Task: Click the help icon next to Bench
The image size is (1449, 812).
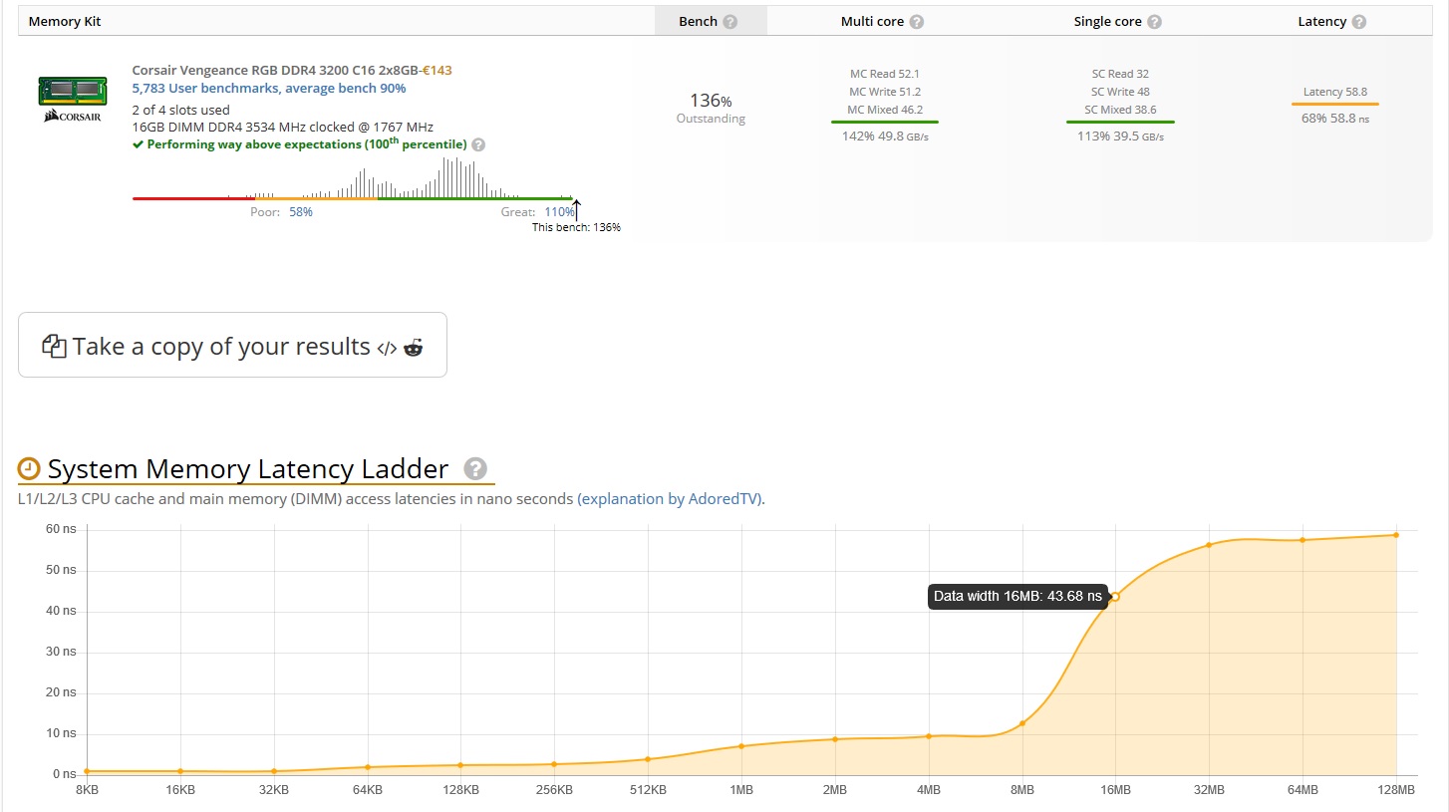Action: 729,22
